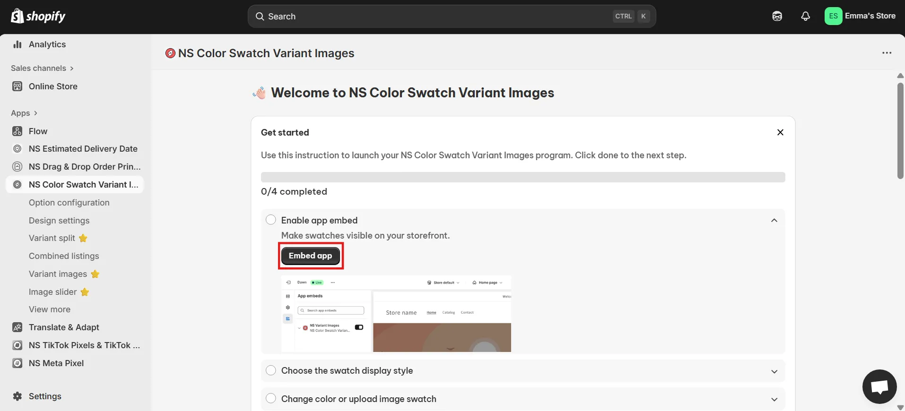Open the live chat bubble

pyautogui.click(x=879, y=387)
